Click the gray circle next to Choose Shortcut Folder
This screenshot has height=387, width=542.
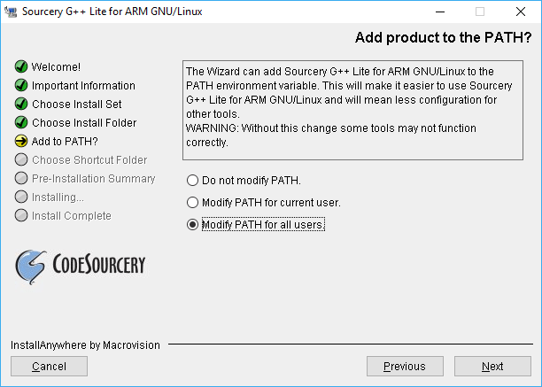[x=21, y=160]
